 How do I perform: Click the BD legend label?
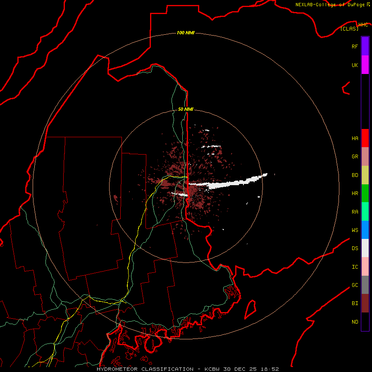point(355,175)
